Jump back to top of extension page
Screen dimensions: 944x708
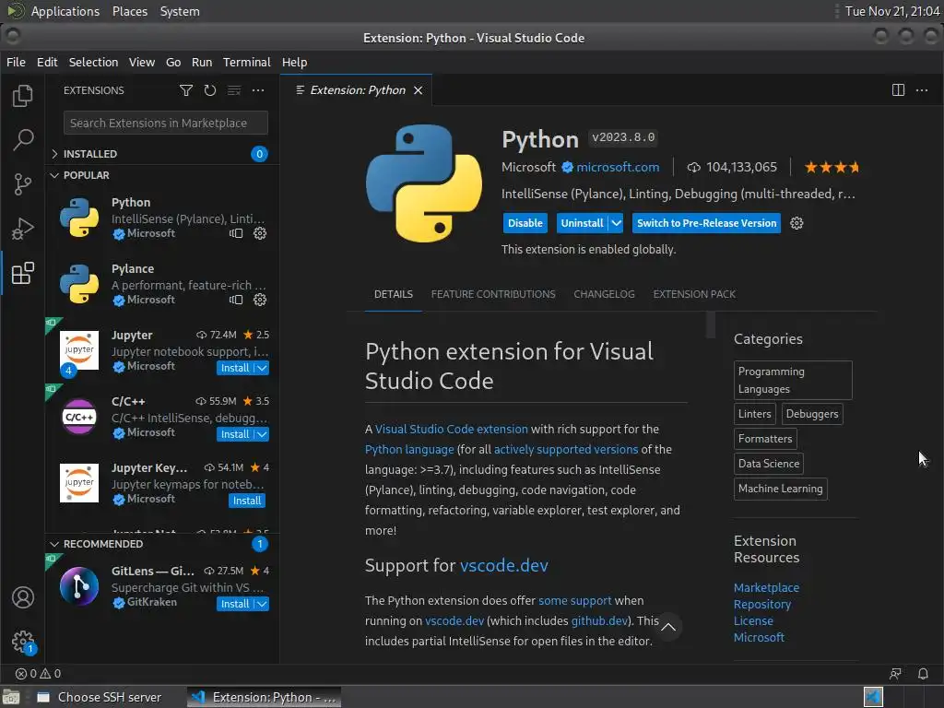click(668, 627)
